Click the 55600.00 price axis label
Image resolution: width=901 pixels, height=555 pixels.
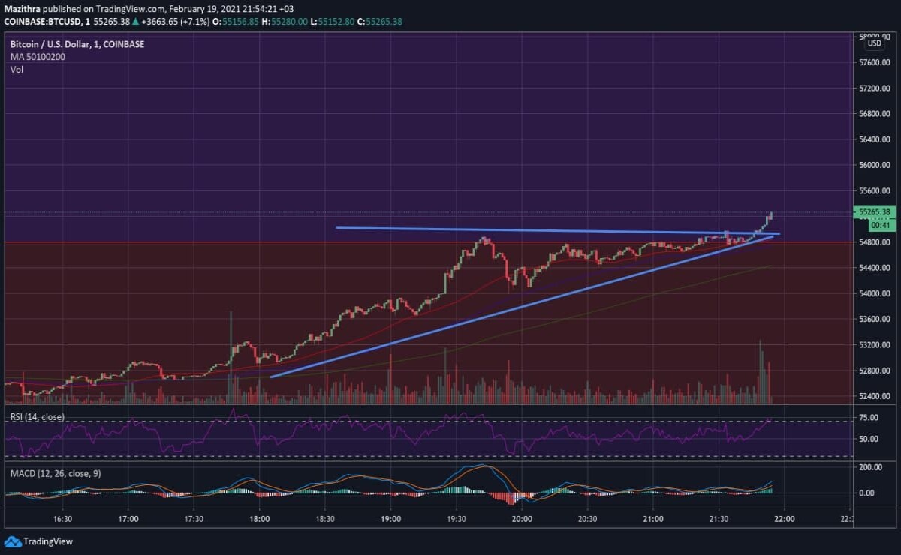click(876, 190)
